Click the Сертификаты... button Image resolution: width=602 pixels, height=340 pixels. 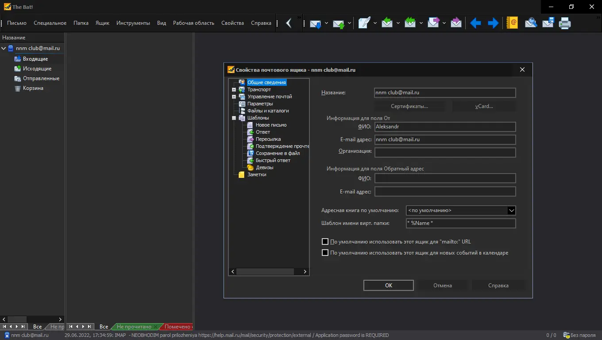coord(409,106)
